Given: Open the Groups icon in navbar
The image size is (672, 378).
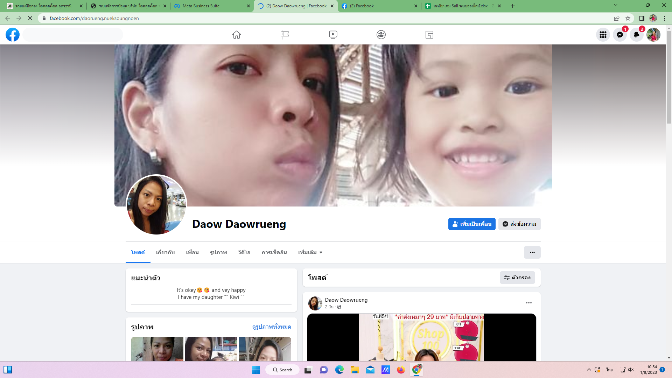Looking at the screenshot, I should (381, 35).
